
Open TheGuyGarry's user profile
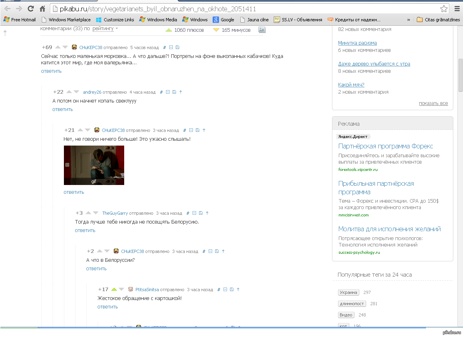click(115, 213)
